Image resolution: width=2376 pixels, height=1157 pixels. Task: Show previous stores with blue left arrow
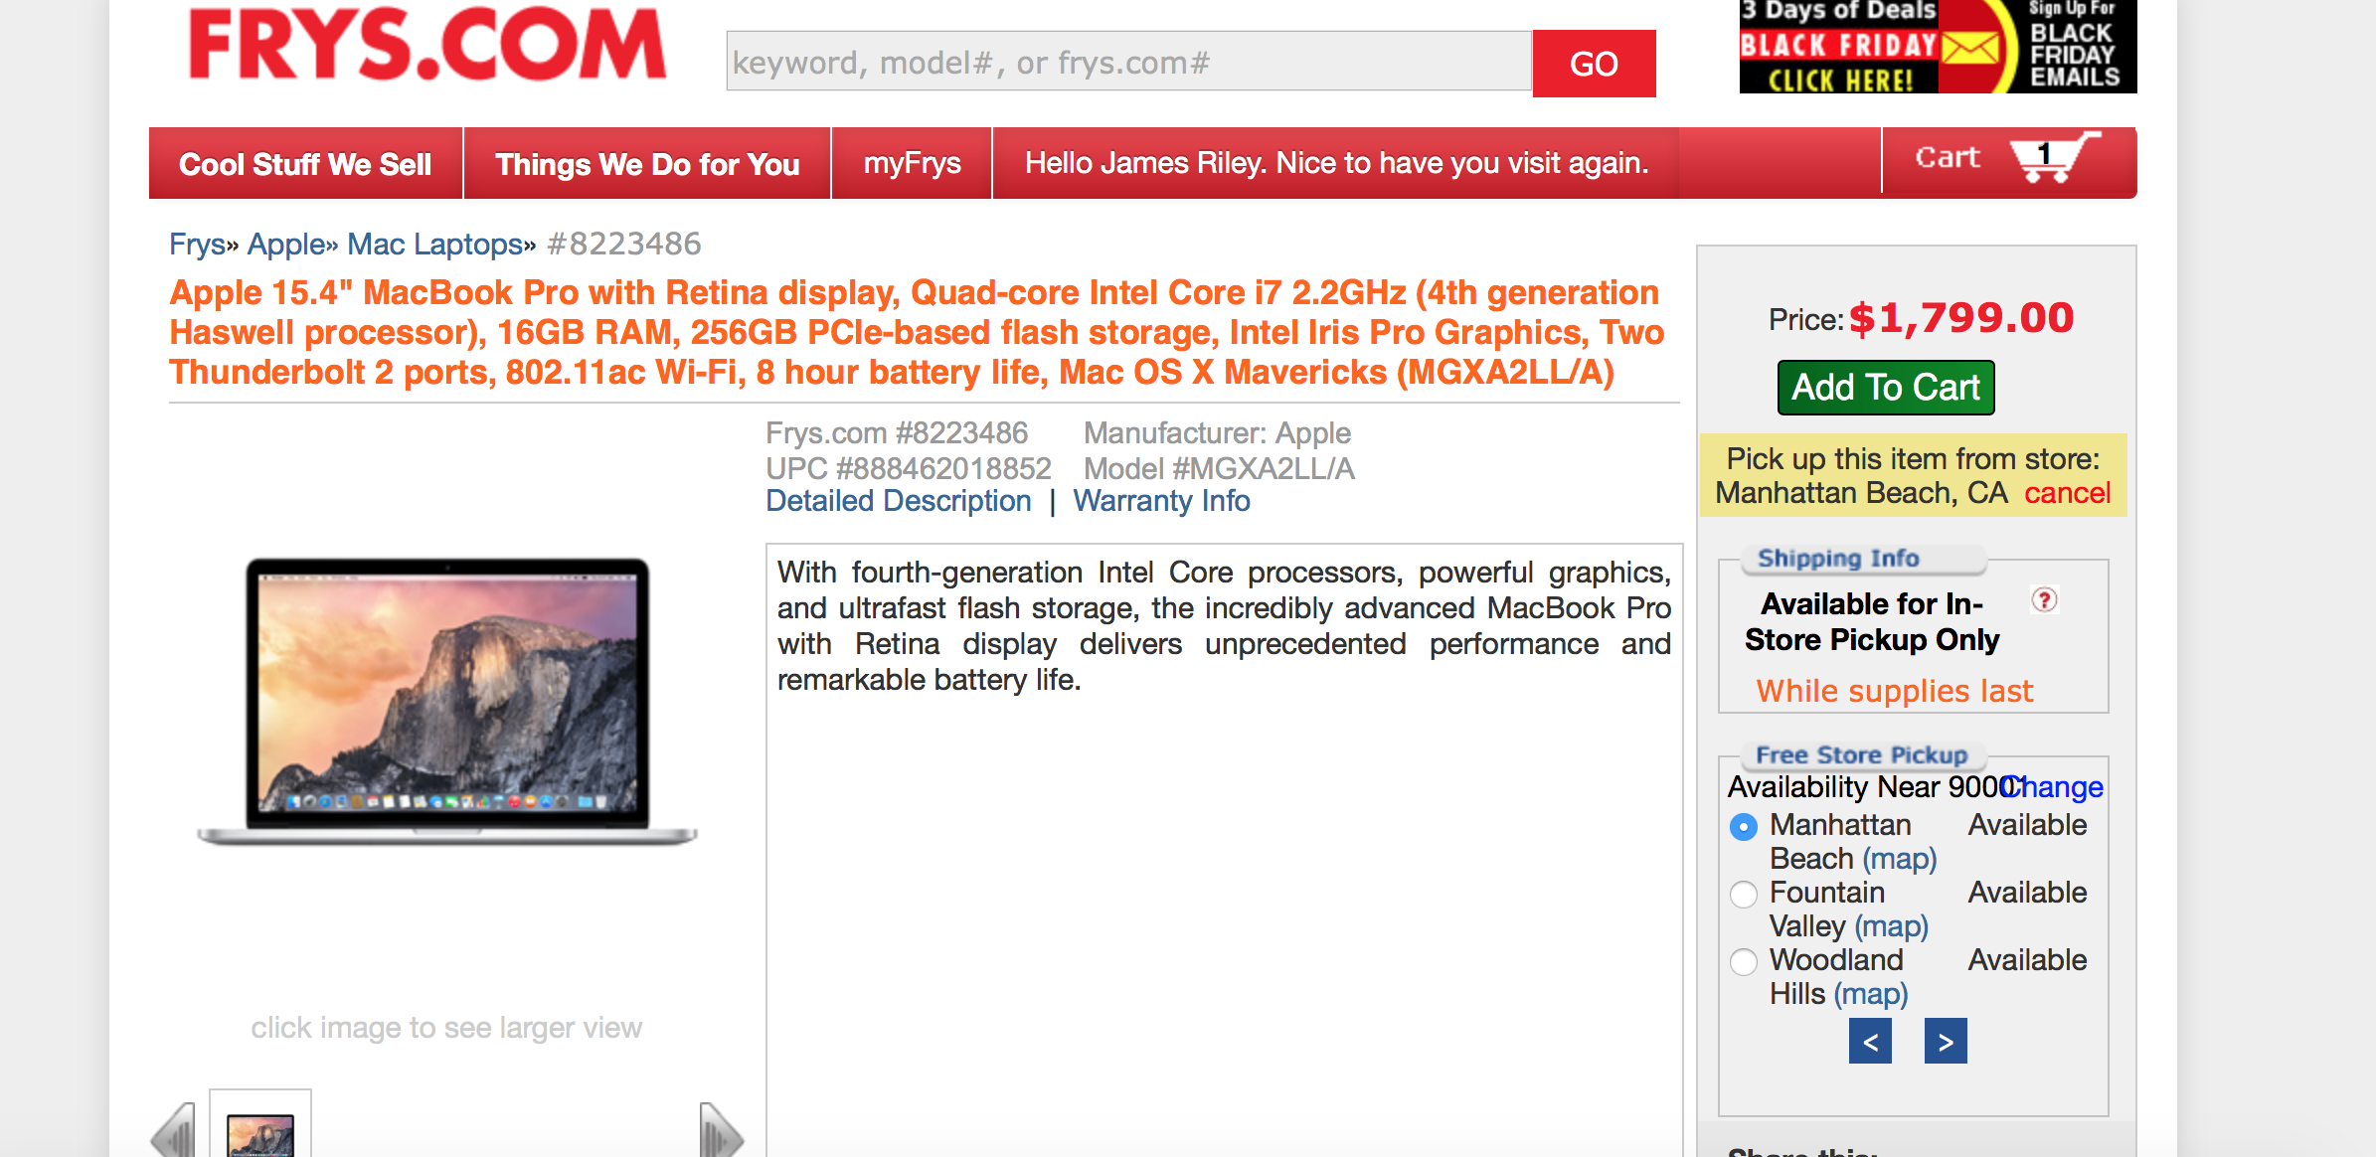click(1870, 1042)
